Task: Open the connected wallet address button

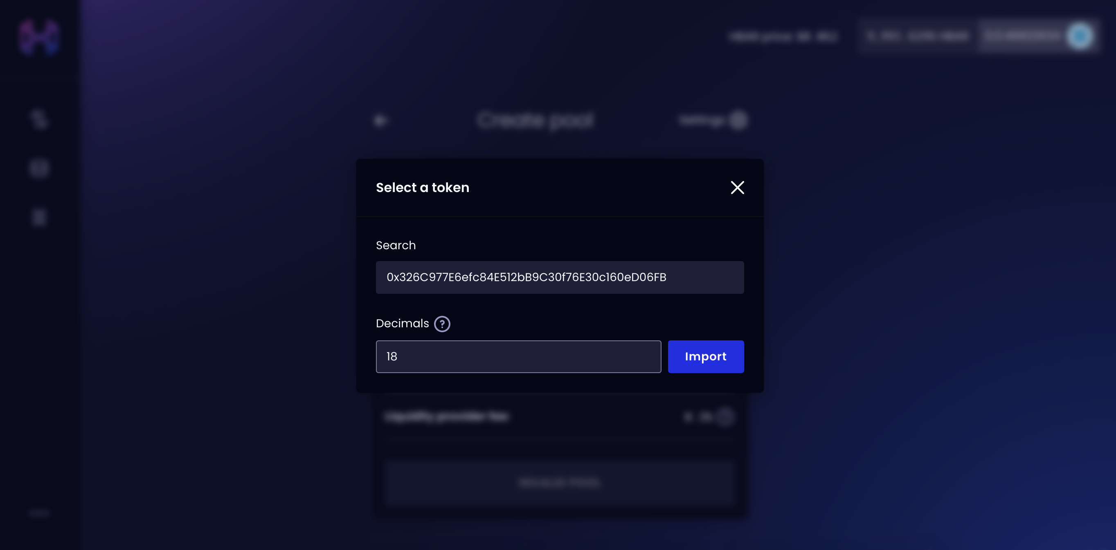Action: pyautogui.click(x=1022, y=36)
